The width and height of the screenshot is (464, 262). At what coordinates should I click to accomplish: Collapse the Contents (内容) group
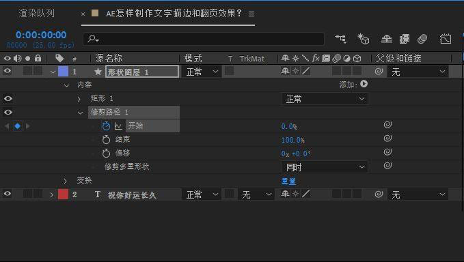pos(67,85)
